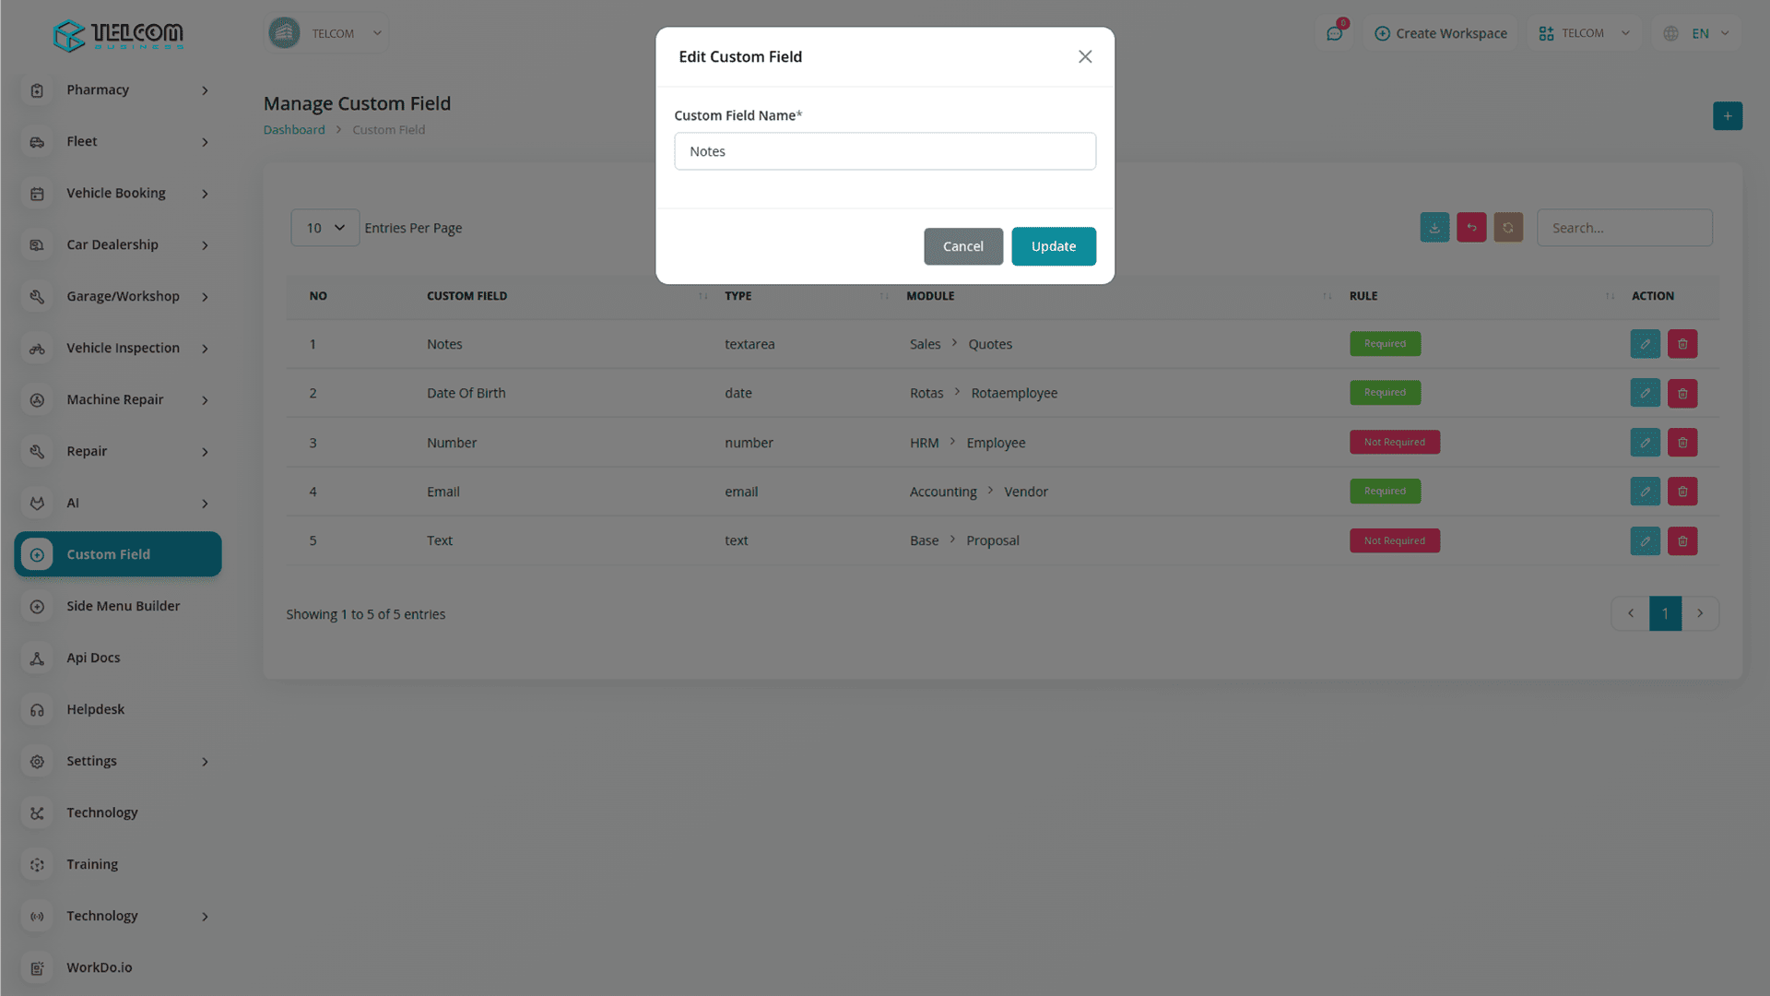
Task: Click delete trash icon for Email row
Action: (x=1682, y=492)
